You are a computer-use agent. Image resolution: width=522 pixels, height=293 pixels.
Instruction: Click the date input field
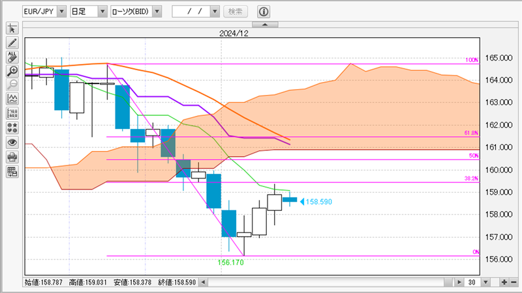[x=191, y=12]
